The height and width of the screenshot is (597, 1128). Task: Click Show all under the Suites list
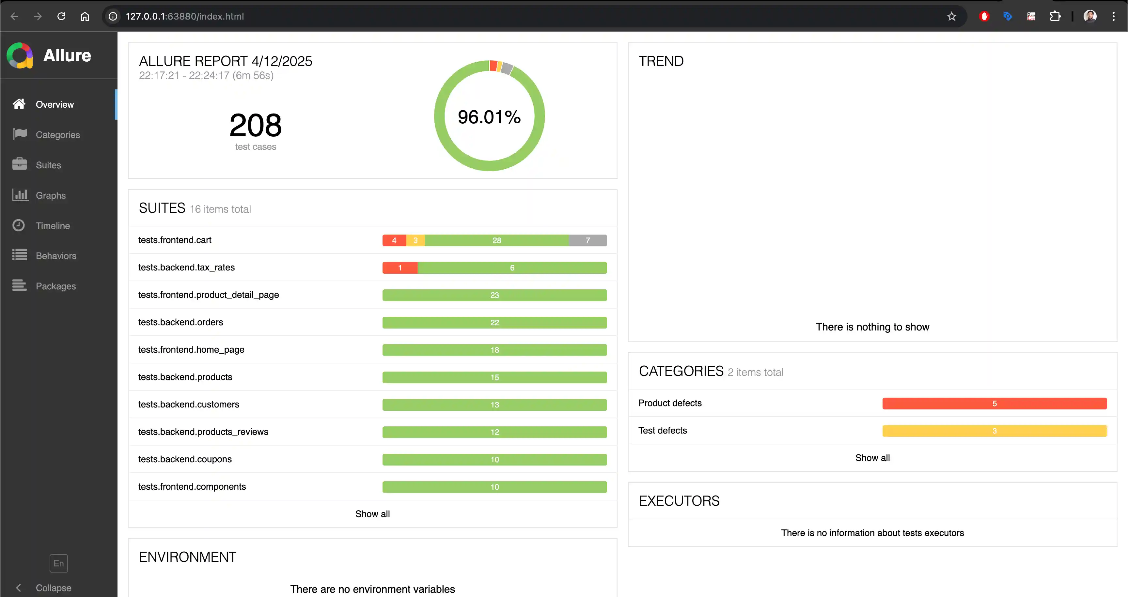point(372,513)
